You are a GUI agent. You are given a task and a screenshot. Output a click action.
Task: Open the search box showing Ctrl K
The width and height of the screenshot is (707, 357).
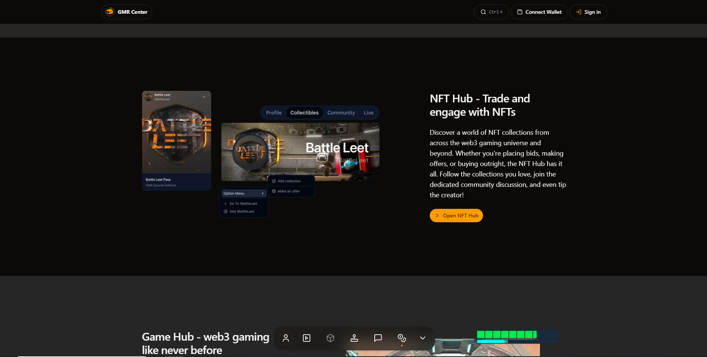coord(491,12)
